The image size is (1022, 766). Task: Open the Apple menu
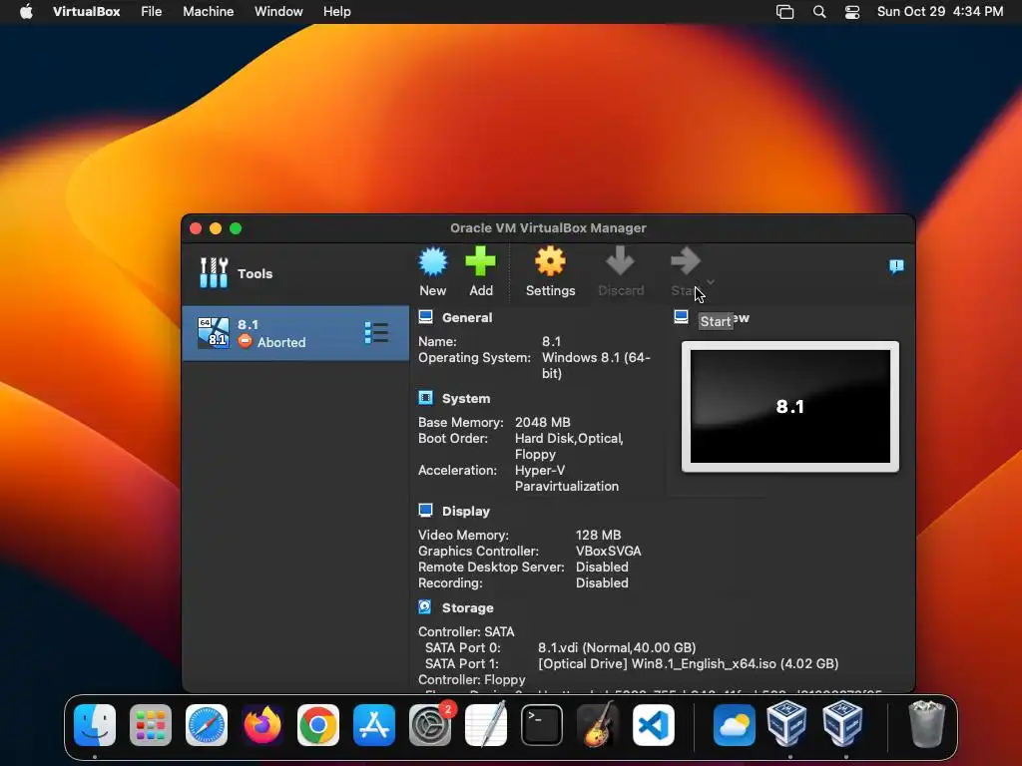pos(26,11)
